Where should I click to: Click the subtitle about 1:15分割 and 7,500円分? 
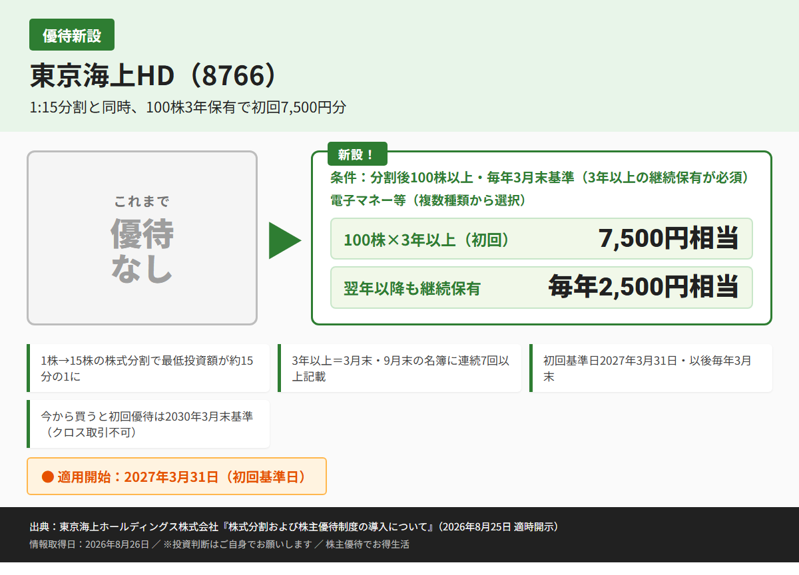(x=188, y=108)
